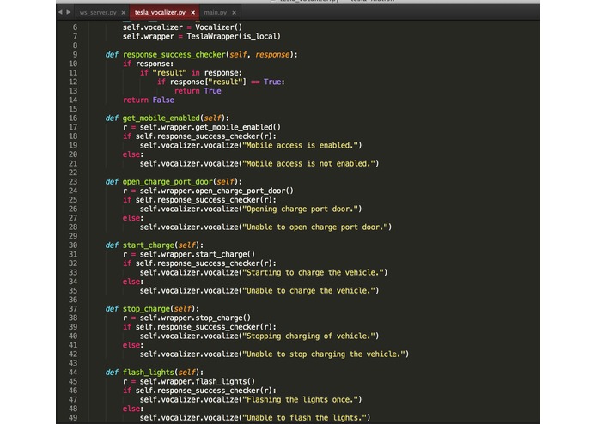Close the tesla_vocalizer.py tab
This screenshot has width=597, height=424.
pos(193,13)
